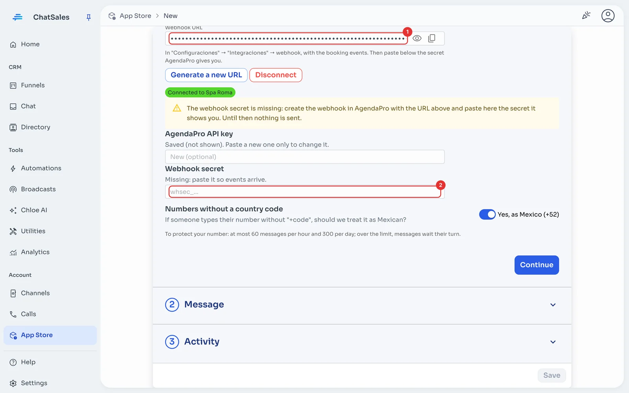Disable the treat as Mexico (+52) switch

487,214
